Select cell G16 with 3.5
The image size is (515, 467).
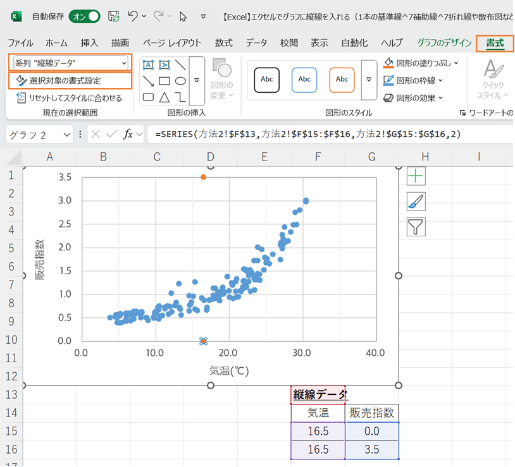(x=372, y=449)
